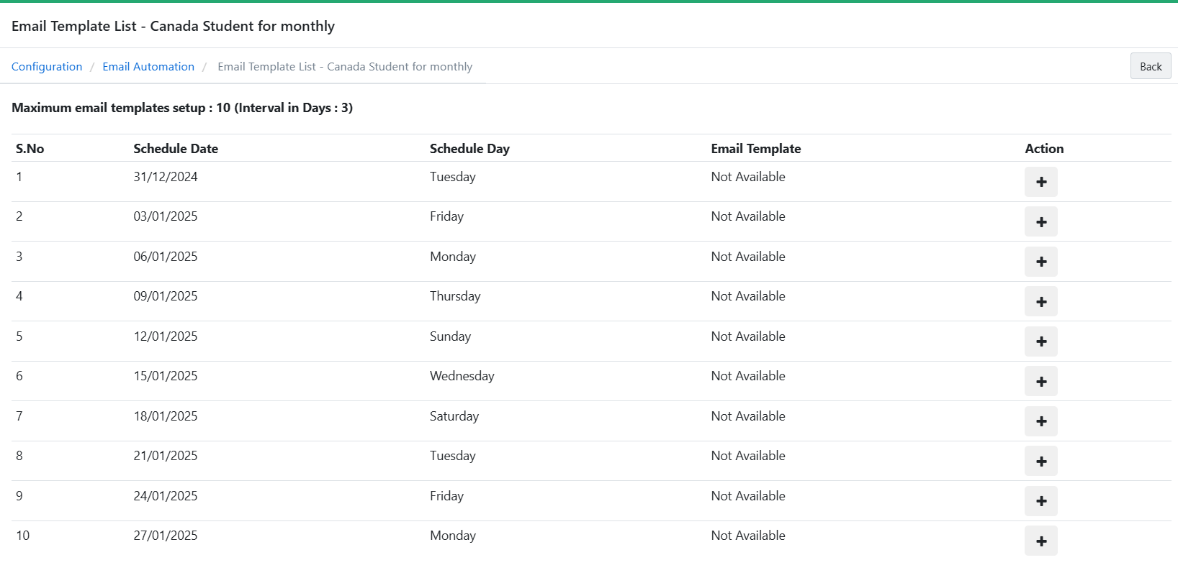Open the Configuration breadcrumb link

[47, 67]
